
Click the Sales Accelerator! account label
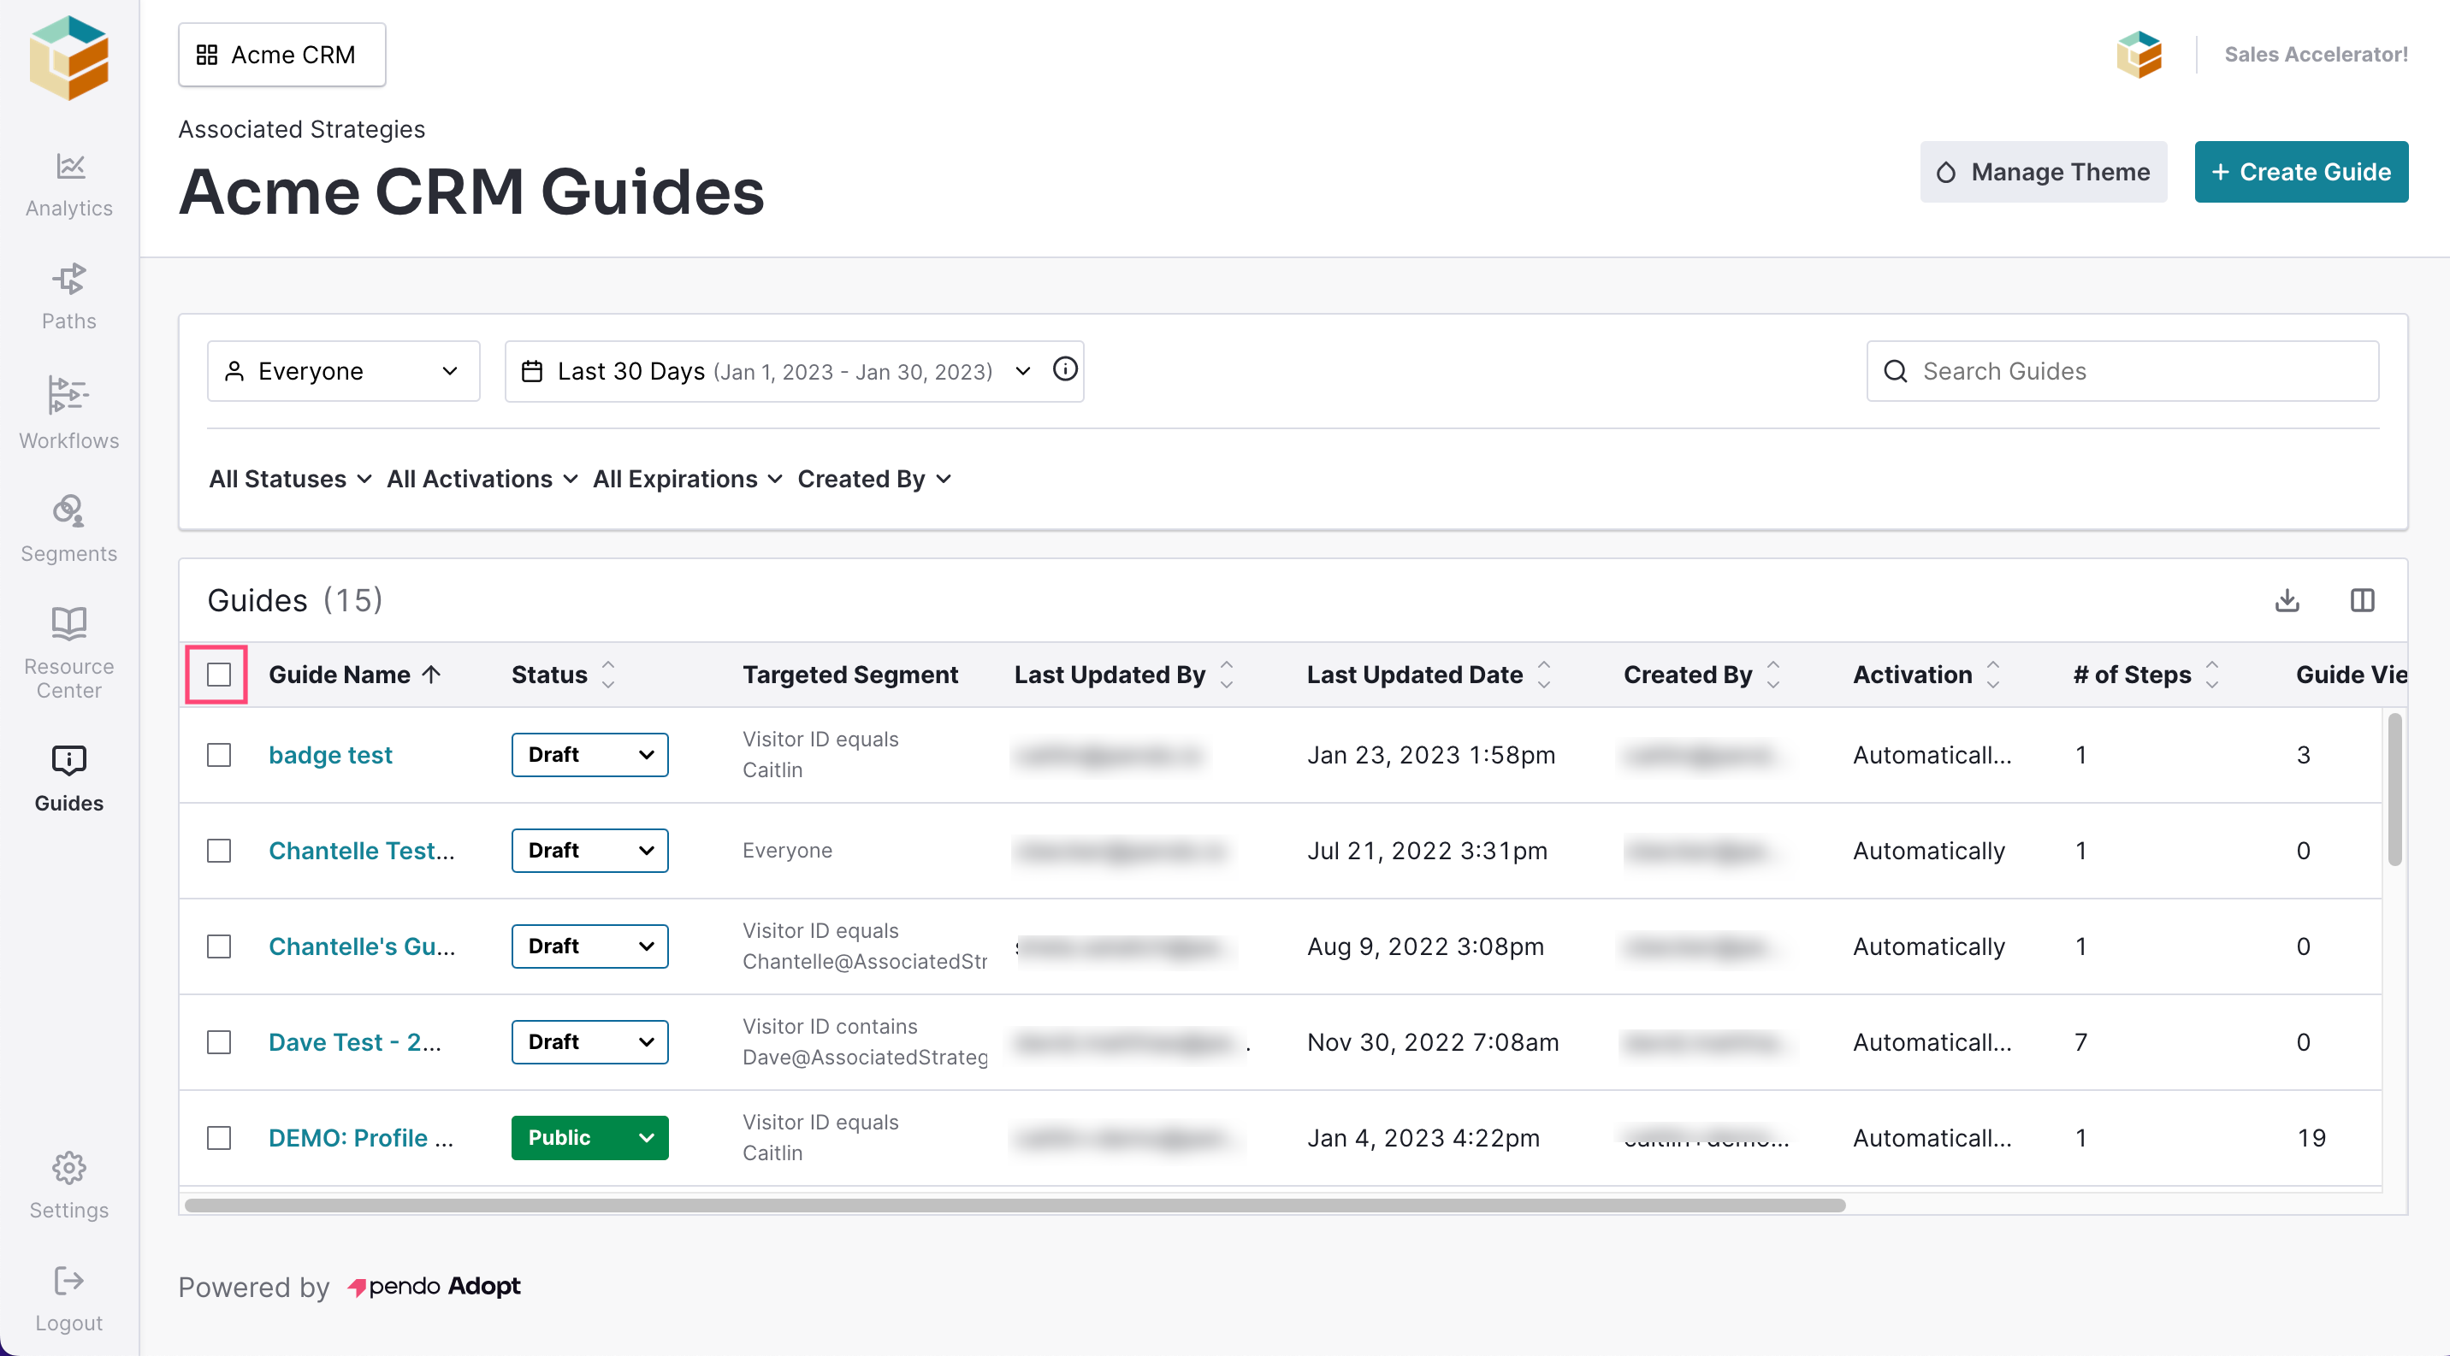click(x=2316, y=54)
